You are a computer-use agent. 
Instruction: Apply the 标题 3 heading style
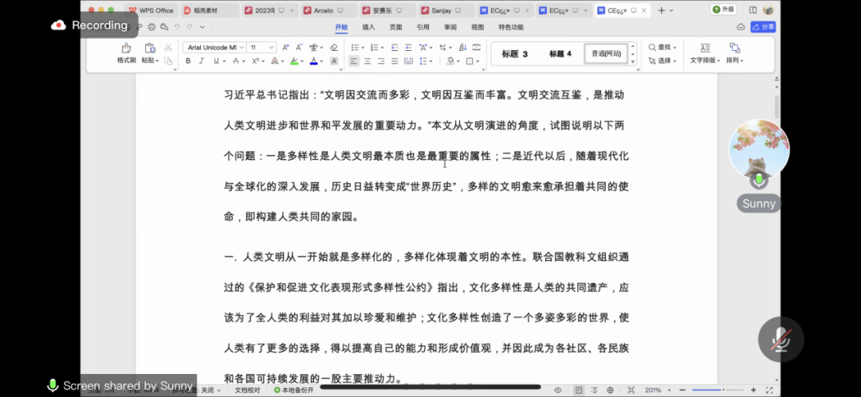click(x=514, y=54)
